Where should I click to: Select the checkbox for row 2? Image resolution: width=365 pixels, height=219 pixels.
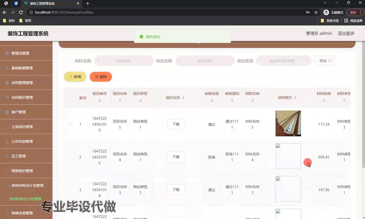tap(70, 157)
